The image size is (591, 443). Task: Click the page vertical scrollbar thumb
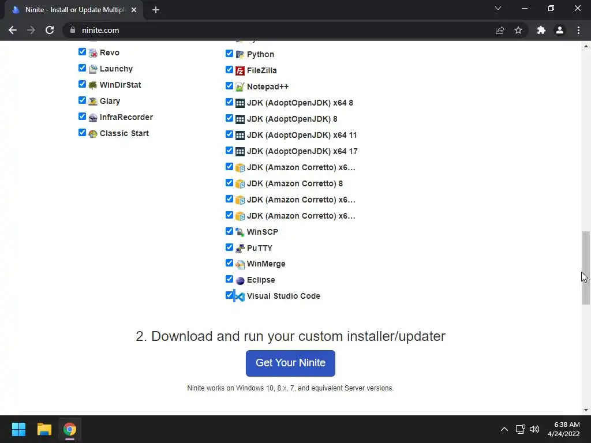click(586, 268)
